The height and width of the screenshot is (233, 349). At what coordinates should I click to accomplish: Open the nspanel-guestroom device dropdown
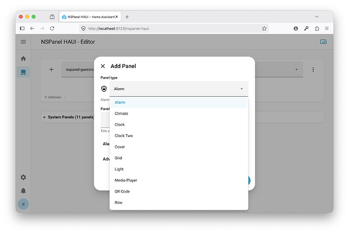(x=182, y=69)
